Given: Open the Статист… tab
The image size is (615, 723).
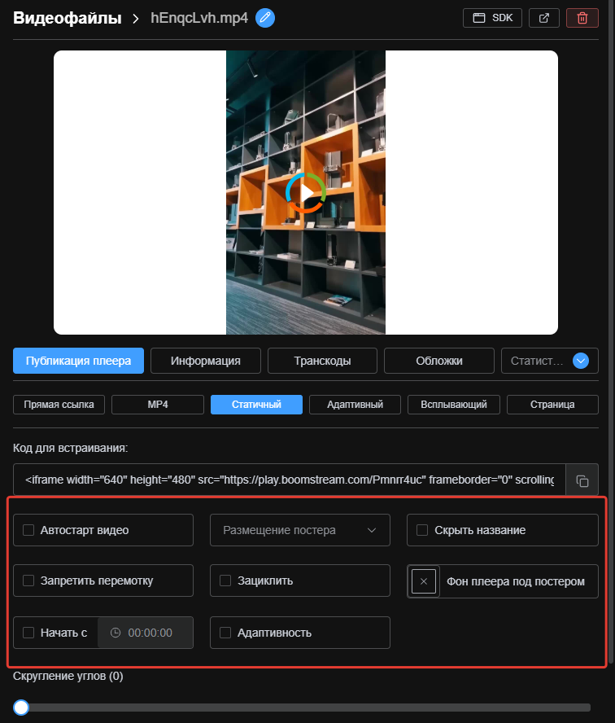Looking at the screenshot, I should (x=537, y=361).
